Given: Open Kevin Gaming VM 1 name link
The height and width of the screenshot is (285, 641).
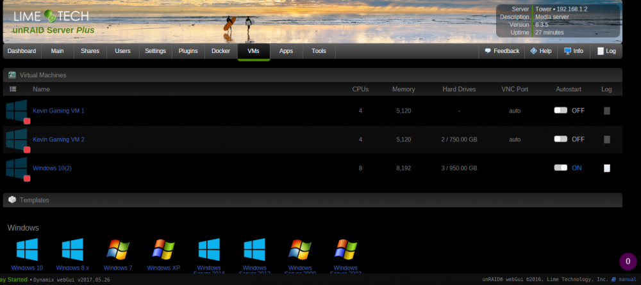Looking at the screenshot, I should [x=58, y=111].
